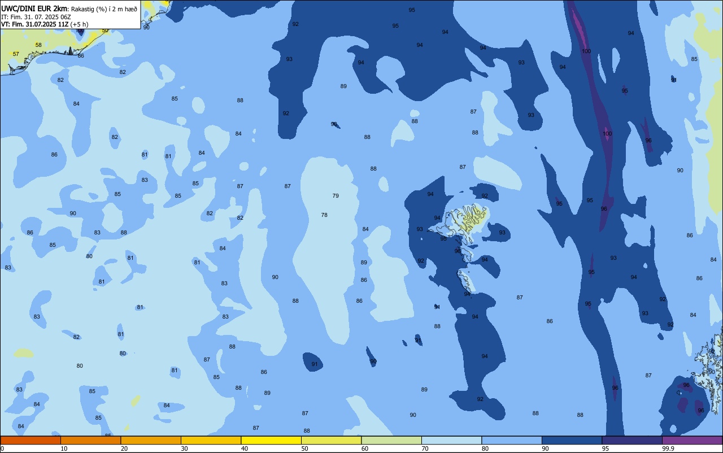Click the humidity value '78' on the map

pos(324,215)
